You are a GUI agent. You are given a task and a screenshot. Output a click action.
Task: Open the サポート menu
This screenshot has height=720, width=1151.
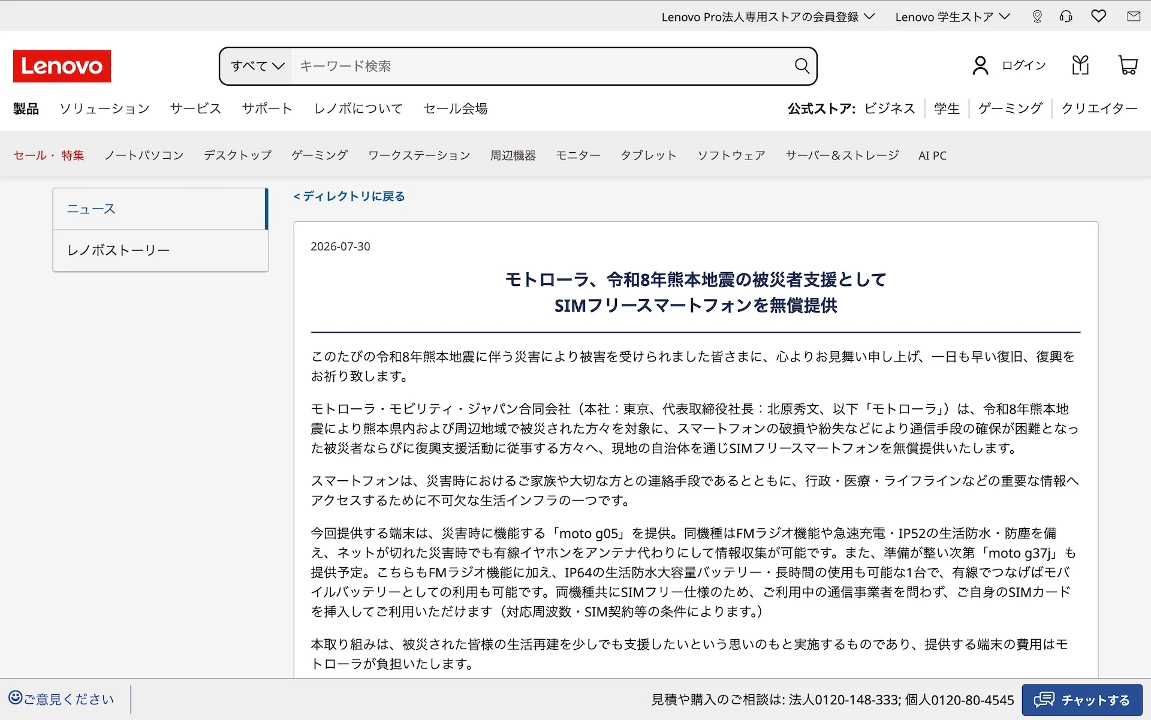267,109
